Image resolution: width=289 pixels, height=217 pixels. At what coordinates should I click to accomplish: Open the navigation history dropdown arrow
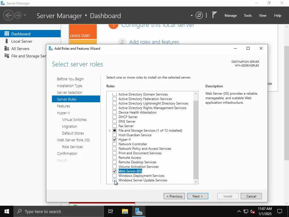[25, 15]
